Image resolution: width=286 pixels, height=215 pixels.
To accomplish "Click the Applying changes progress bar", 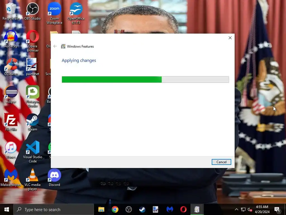I will (145, 80).
